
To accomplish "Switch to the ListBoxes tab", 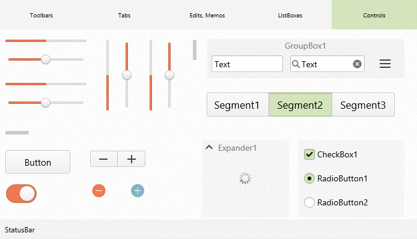I will 290,15.
